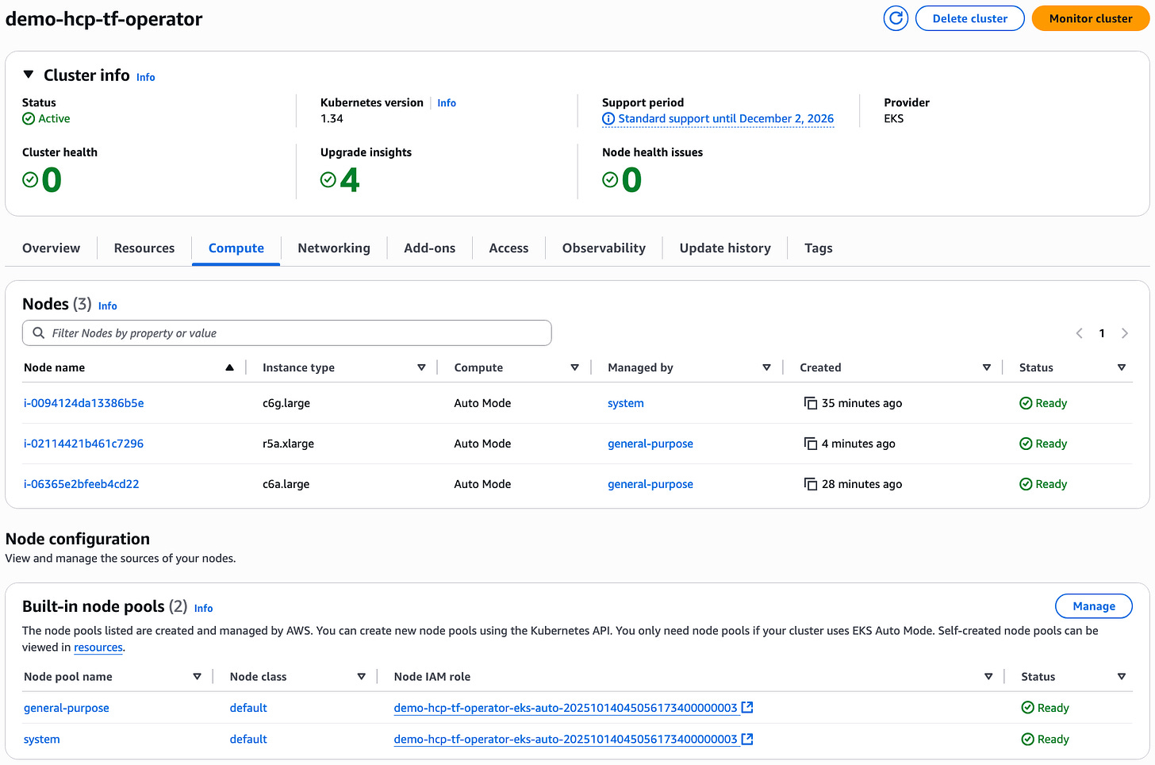Click the Filter Nodes input field

pyautogui.click(x=238, y=333)
